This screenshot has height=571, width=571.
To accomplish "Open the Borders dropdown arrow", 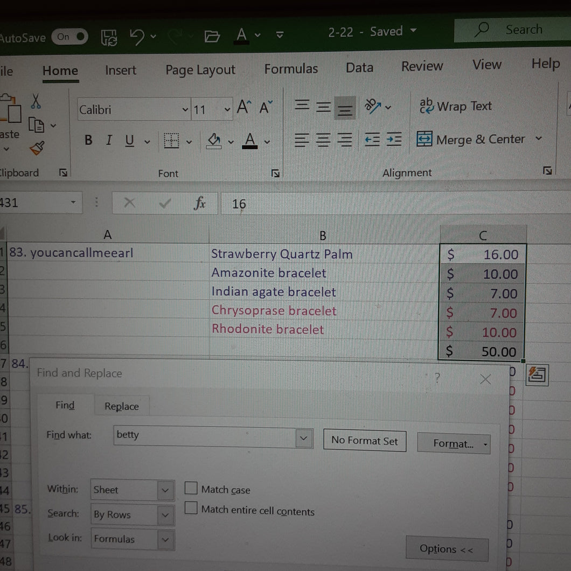I will (189, 142).
